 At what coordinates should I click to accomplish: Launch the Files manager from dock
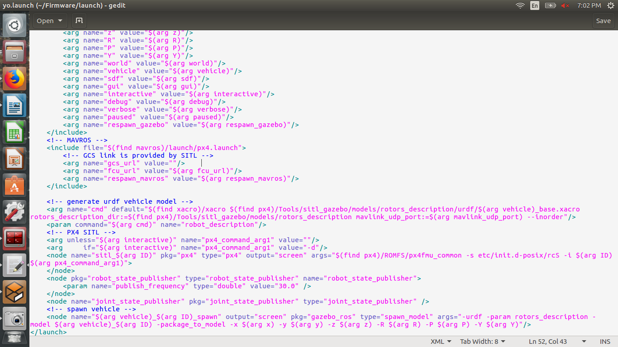14,52
